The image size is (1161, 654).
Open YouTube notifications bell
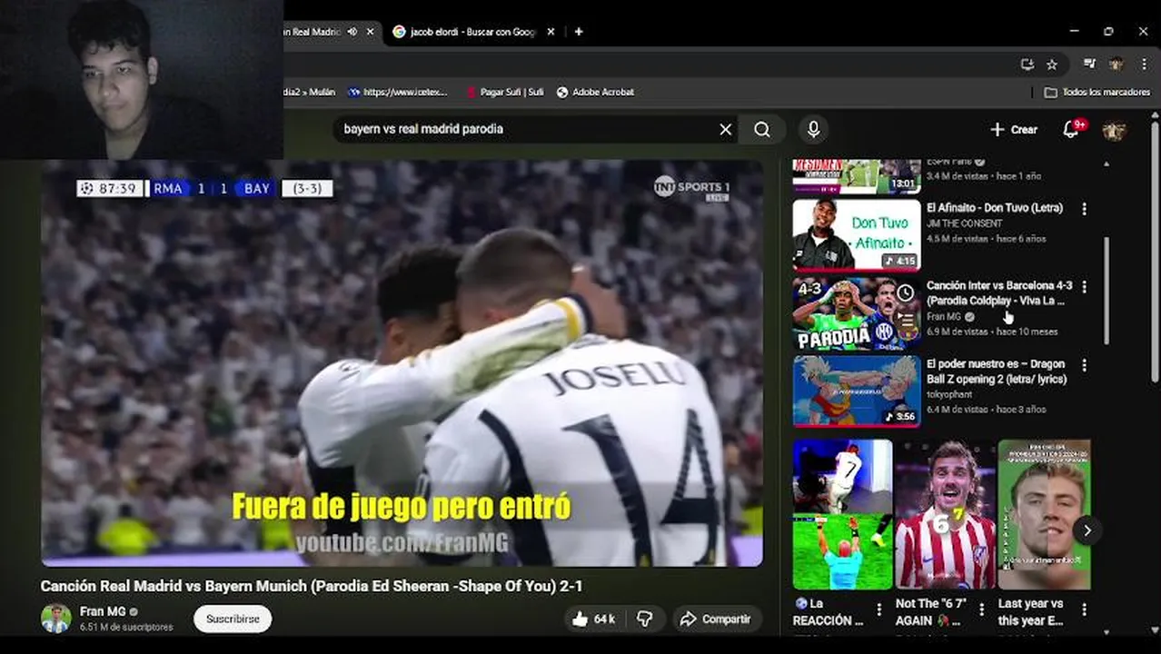coord(1071,129)
